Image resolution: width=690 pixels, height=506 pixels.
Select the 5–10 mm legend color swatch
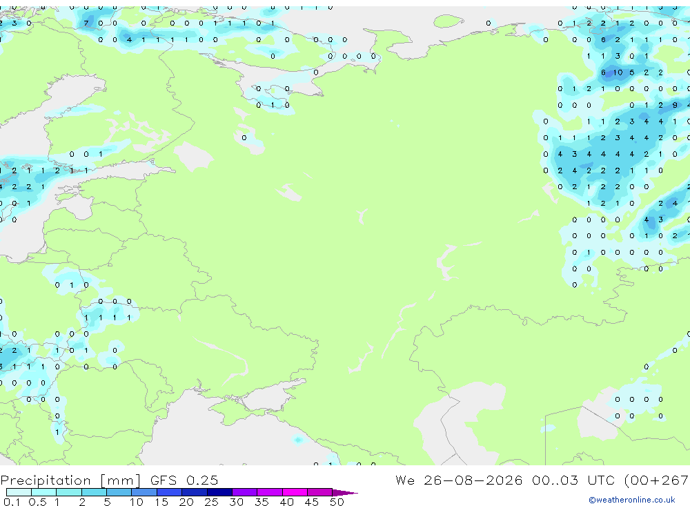119,492
